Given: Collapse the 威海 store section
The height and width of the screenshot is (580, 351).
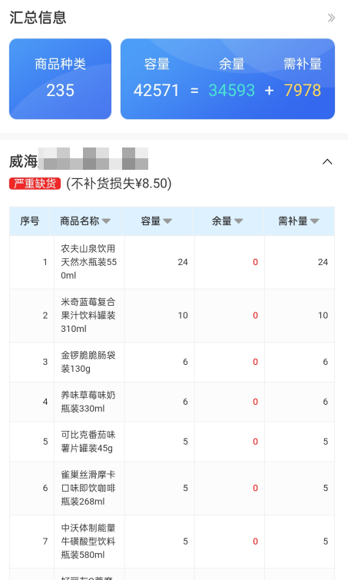Looking at the screenshot, I should coord(327,161).
